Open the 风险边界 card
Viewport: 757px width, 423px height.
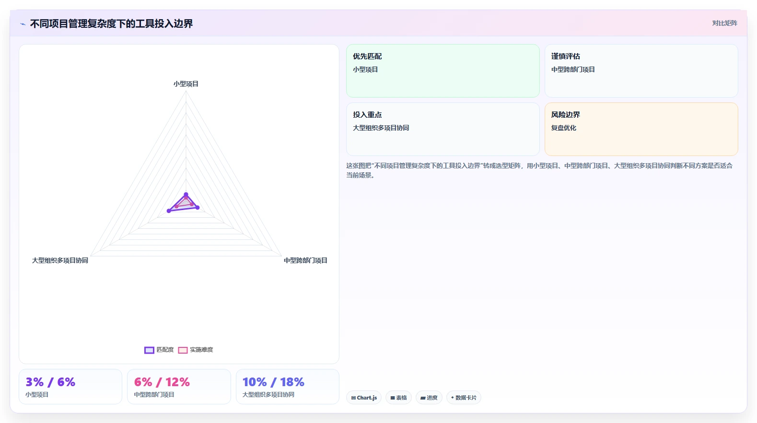point(641,129)
